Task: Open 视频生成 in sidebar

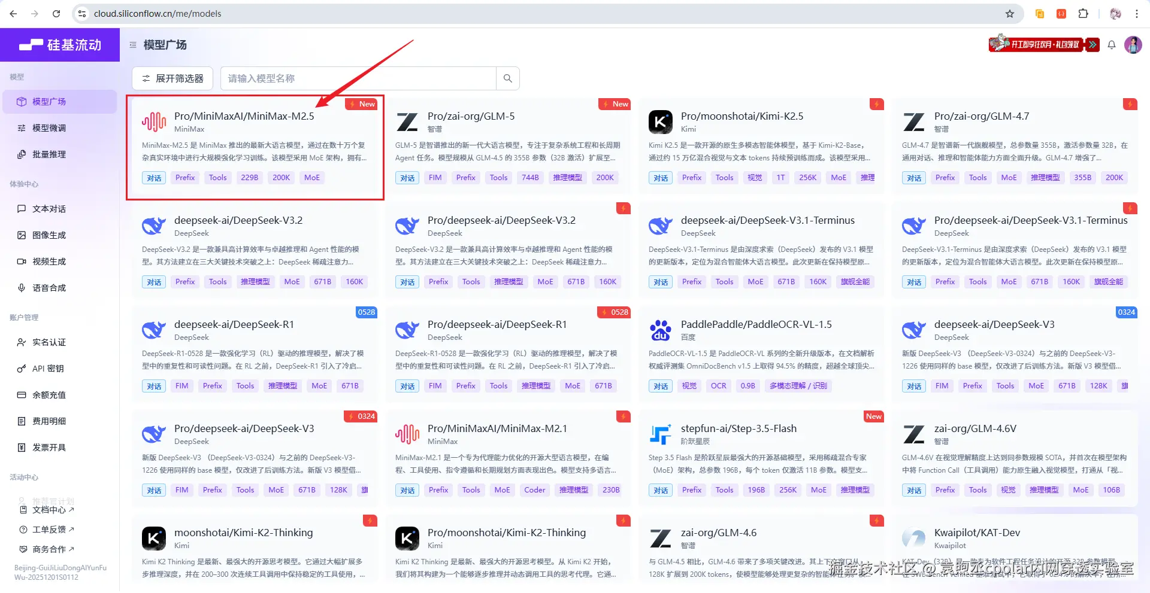Action: point(59,261)
